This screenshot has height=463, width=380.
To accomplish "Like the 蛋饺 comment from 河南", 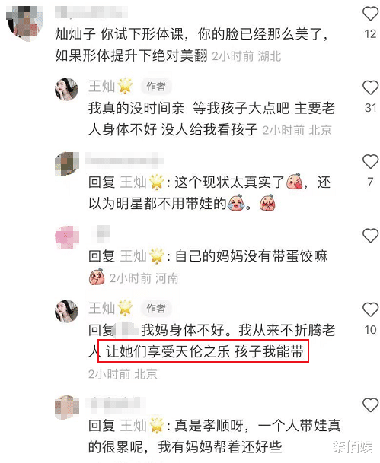I will click(x=370, y=236).
